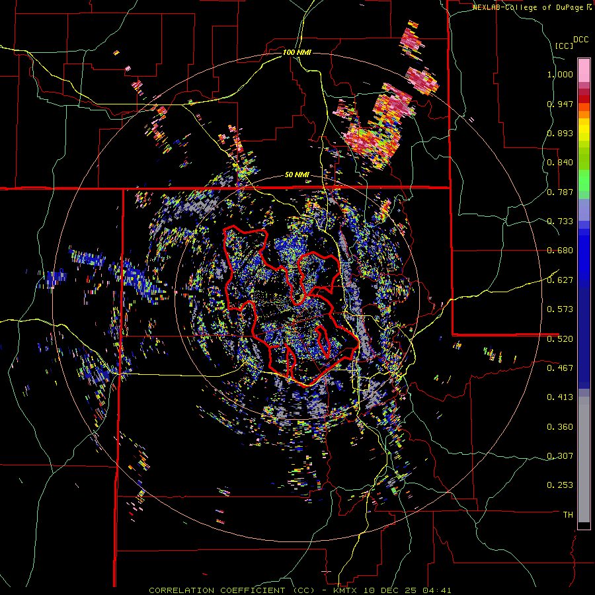Pick the light pink swatch atop color bar
The width and height of the screenshot is (595, 595).
(x=584, y=70)
